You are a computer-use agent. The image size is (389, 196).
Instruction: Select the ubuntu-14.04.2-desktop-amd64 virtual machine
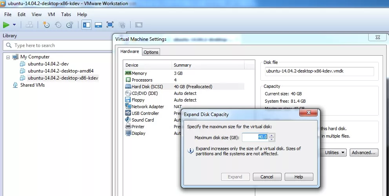coord(60,71)
